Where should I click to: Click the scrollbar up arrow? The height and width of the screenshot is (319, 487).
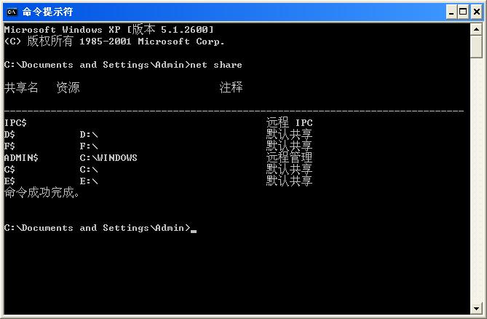pyautogui.click(x=477, y=28)
